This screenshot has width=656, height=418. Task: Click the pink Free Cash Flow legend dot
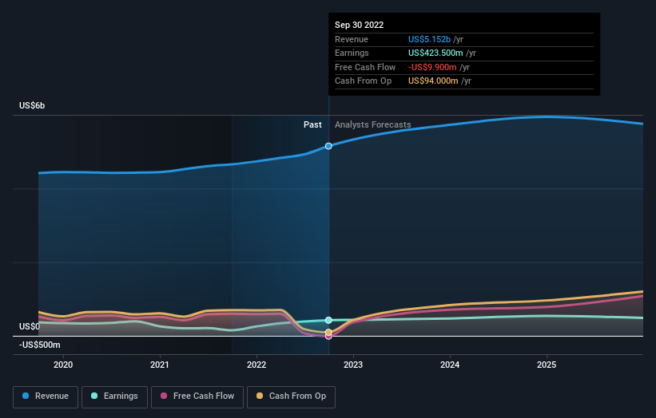(164, 396)
